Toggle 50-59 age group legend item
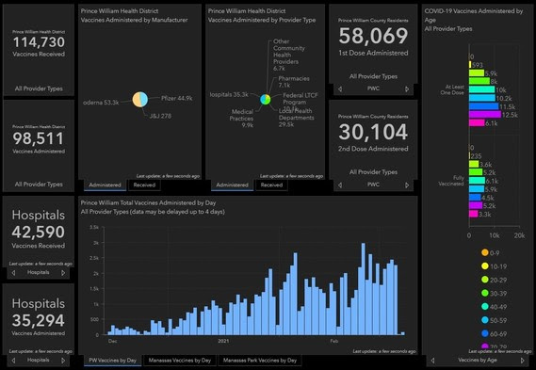The width and height of the screenshot is (536, 370). point(494,320)
